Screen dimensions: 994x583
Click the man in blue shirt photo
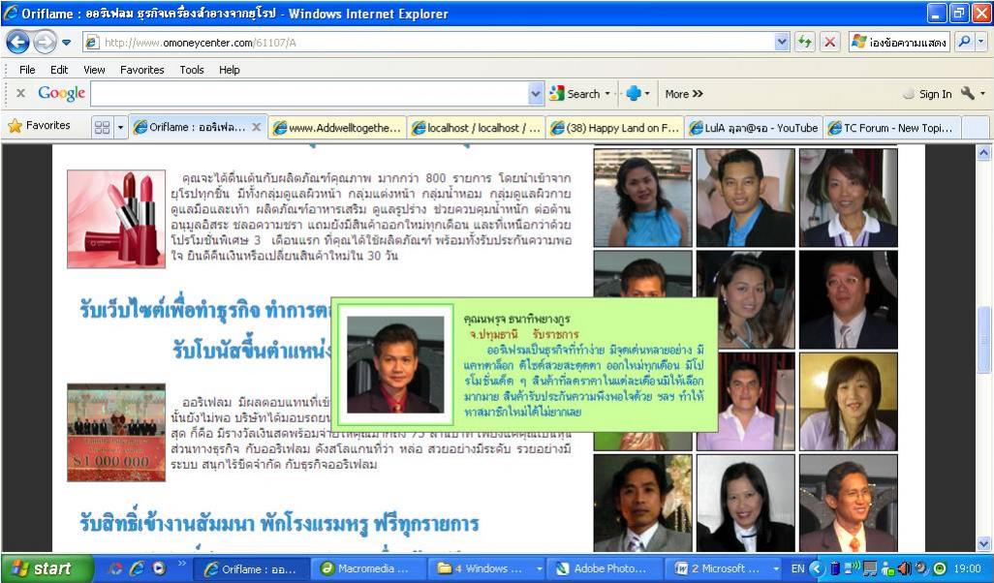click(746, 198)
